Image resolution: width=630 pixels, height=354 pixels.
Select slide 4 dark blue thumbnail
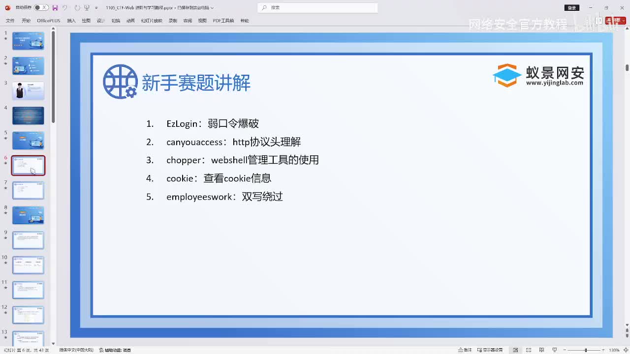click(x=28, y=116)
